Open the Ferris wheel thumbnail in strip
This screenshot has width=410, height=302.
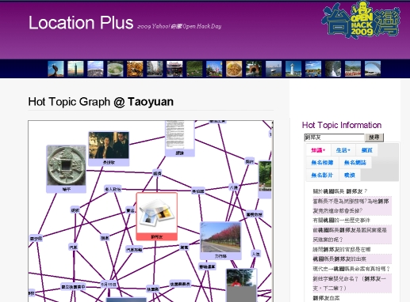tap(214, 69)
